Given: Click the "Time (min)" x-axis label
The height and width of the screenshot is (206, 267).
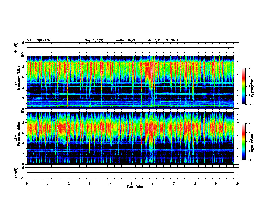Looking at the screenshot, I should [135, 187].
